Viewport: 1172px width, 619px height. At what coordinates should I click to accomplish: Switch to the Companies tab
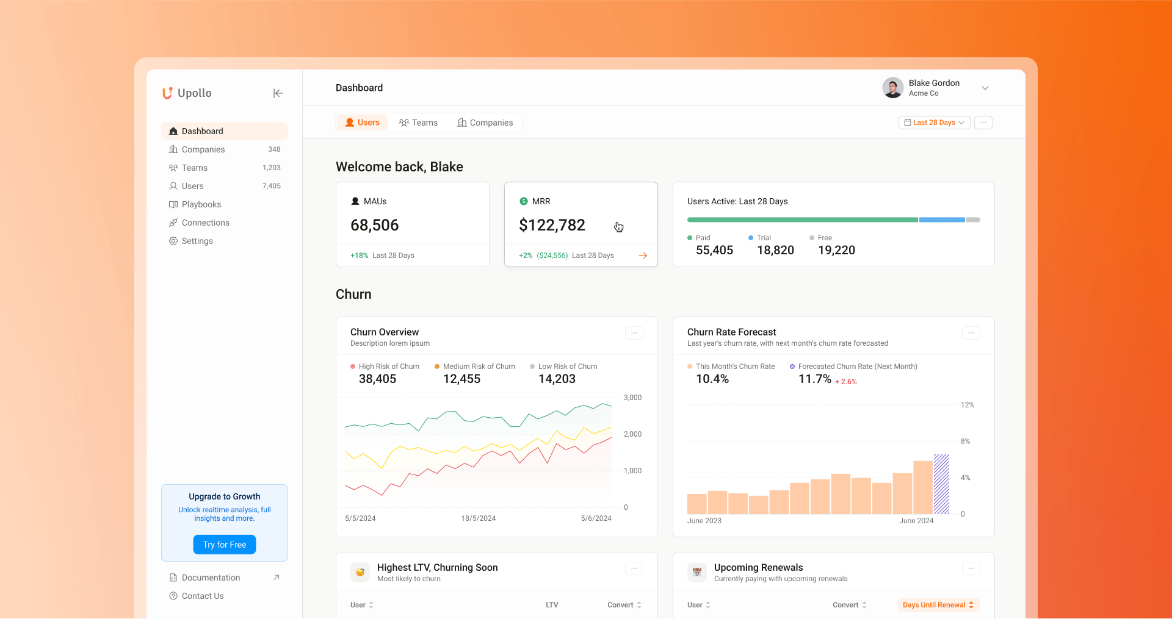485,122
